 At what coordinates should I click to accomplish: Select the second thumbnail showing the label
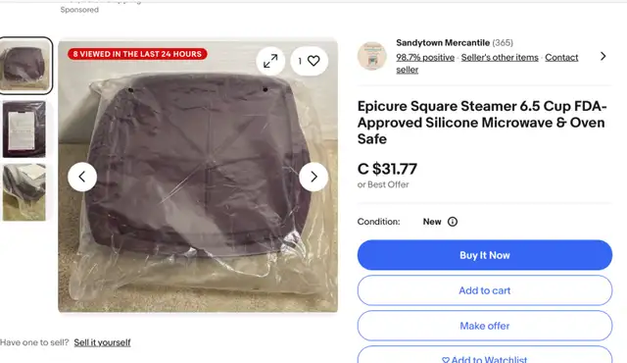point(24,129)
